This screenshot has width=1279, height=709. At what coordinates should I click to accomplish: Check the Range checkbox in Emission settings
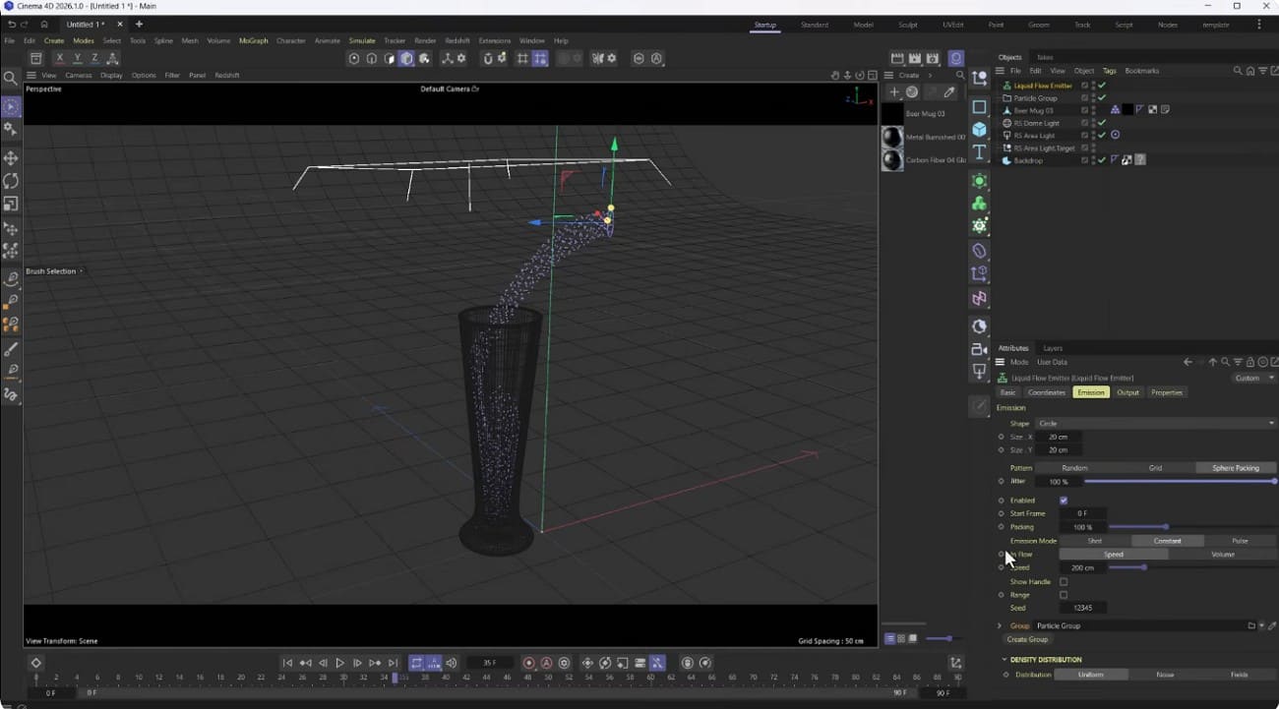pos(1065,594)
